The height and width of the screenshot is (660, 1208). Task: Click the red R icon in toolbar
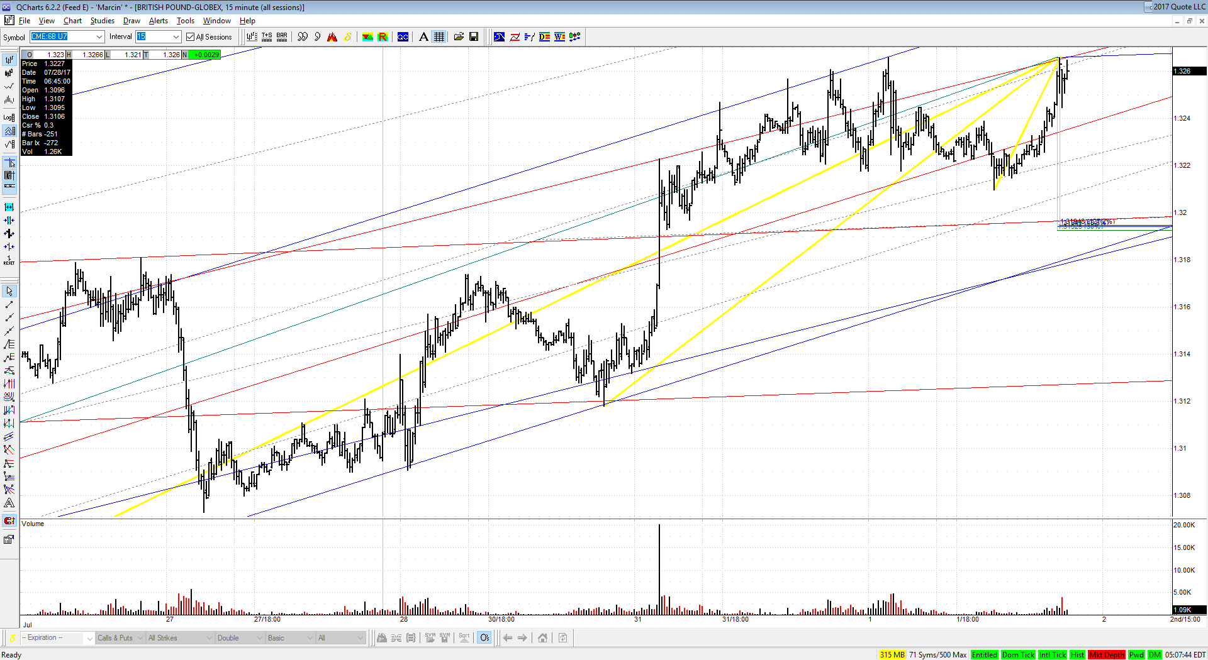point(383,37)
